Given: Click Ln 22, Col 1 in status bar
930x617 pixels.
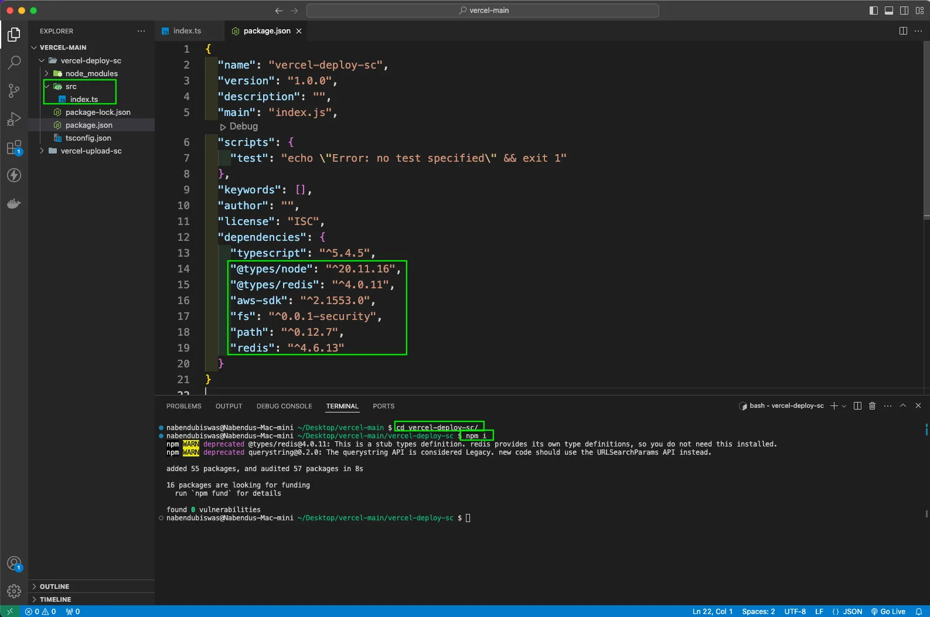Looking at the screenshot, I should (x=712, y=611).
